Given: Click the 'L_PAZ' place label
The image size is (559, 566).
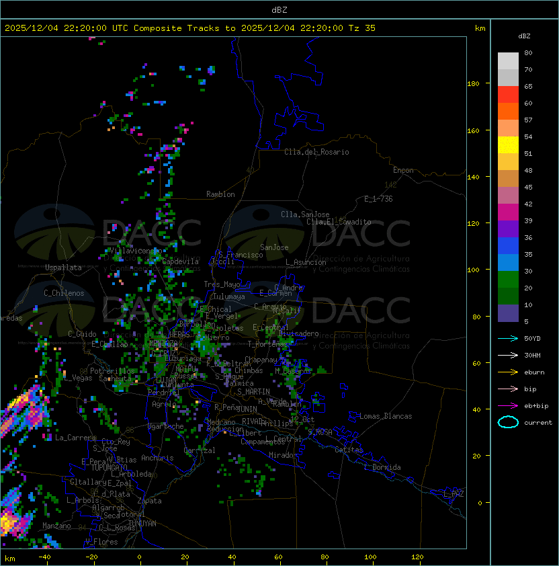Looking at the screenshot, I should pyautogui.click(x=454, y=494).
